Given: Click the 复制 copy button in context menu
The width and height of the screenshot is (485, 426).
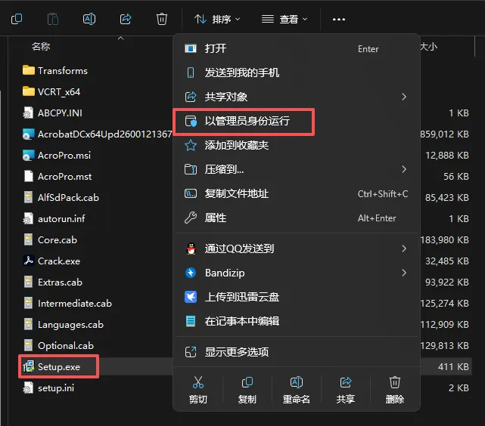Looking at the screenshot, I should point(247,390).
